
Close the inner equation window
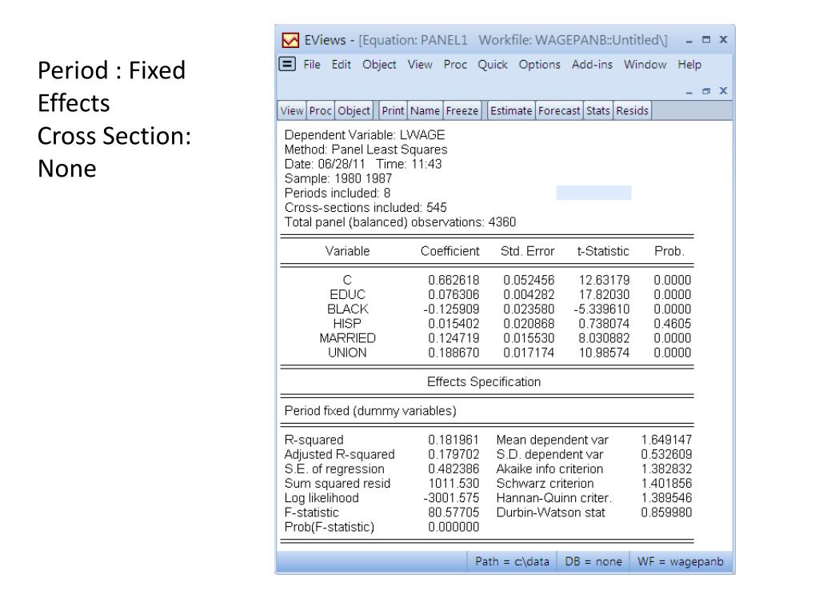(723, 91)
